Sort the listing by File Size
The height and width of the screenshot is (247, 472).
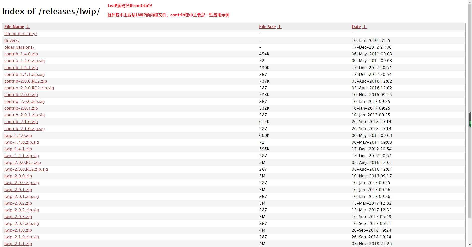268,27
